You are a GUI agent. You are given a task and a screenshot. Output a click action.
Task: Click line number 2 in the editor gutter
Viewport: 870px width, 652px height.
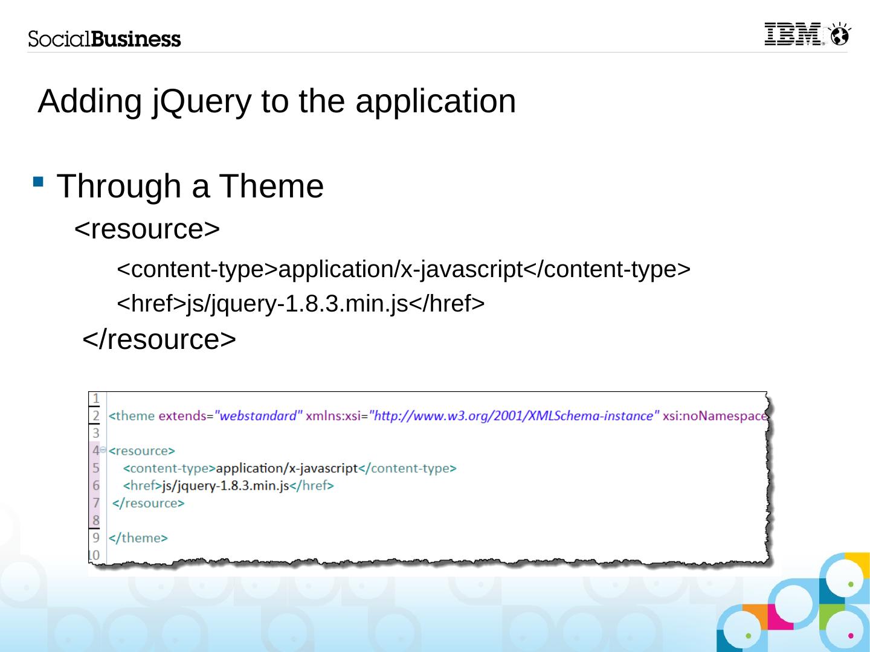click(95, 416)
